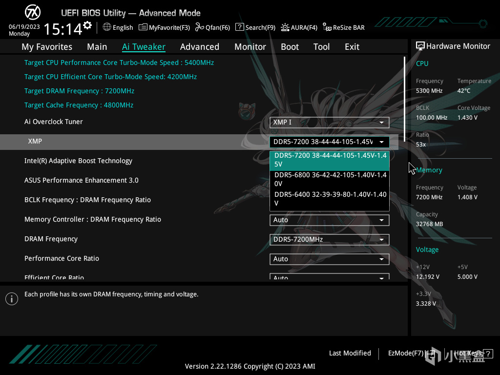Viewport: 500px width, 375px height.
Task: Open Ai Overclock Tuner XMP I dropdown
Action: 330,123
